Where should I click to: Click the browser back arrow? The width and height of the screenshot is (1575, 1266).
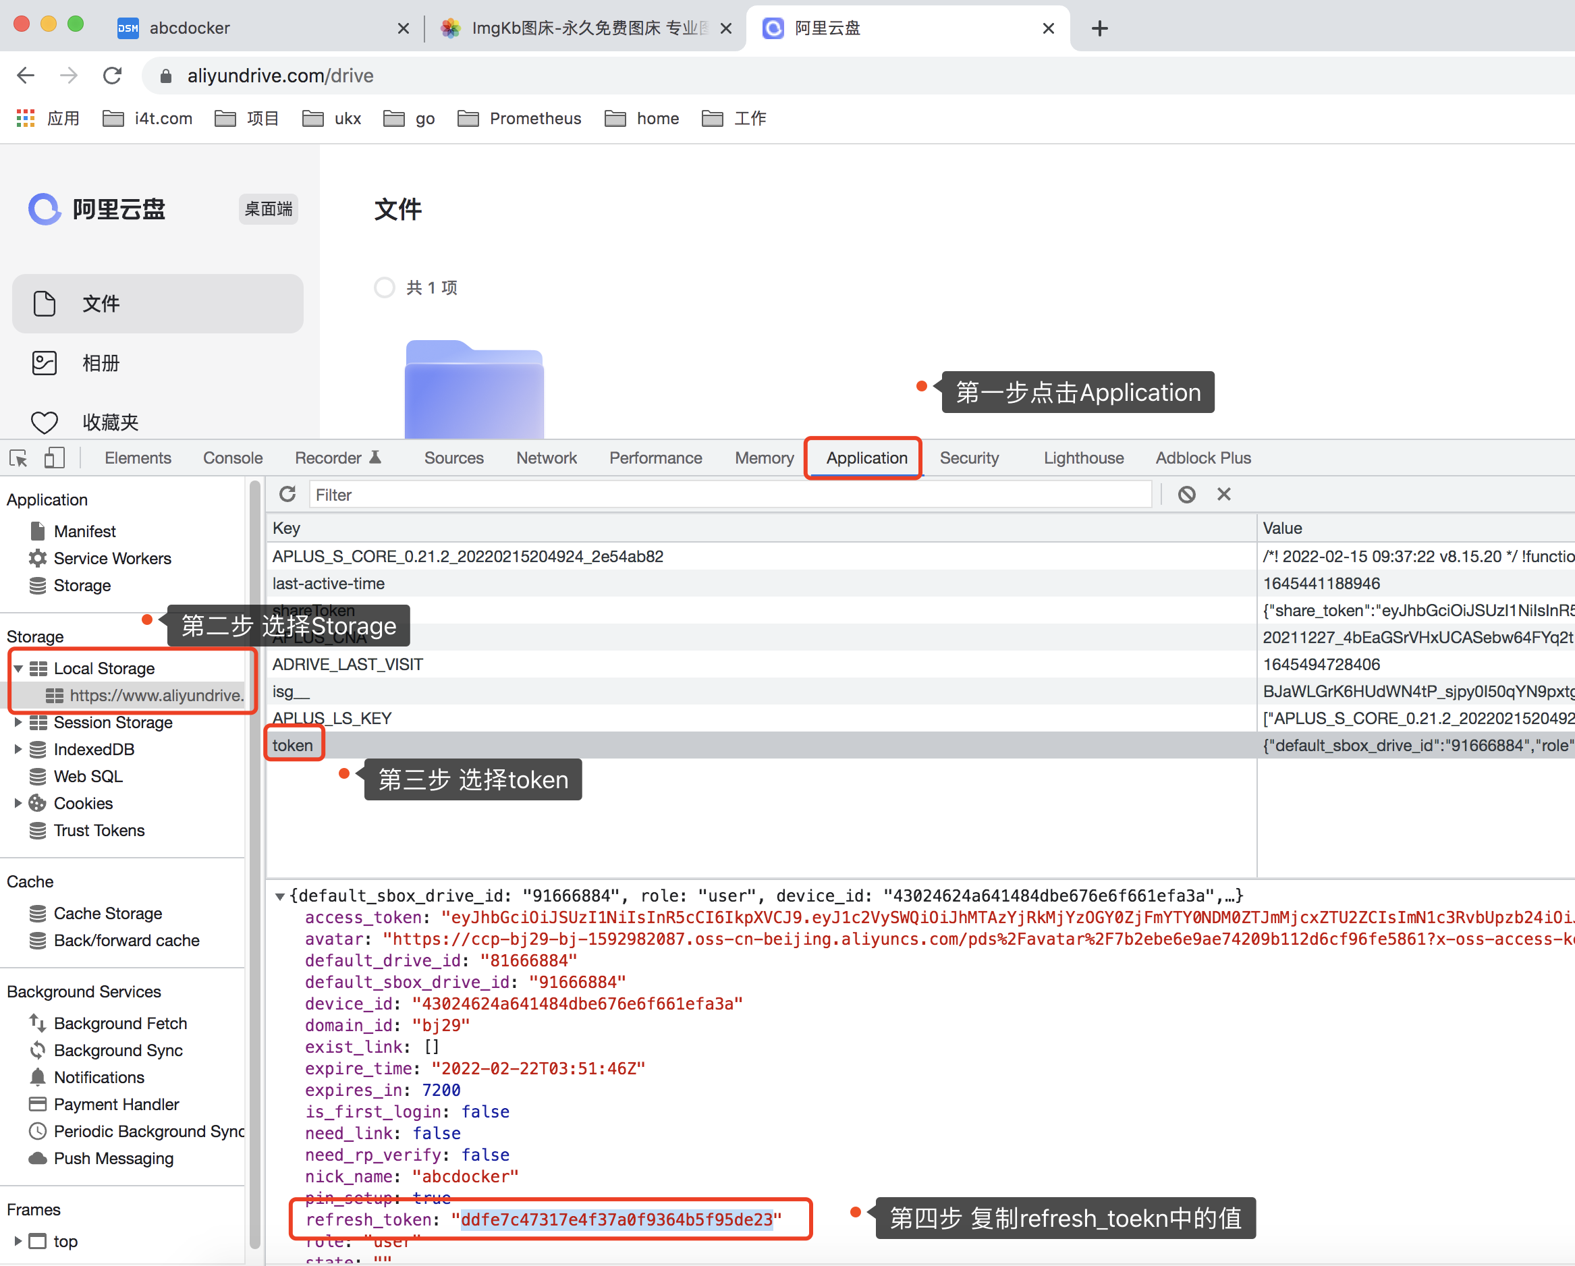click(26, 75)
